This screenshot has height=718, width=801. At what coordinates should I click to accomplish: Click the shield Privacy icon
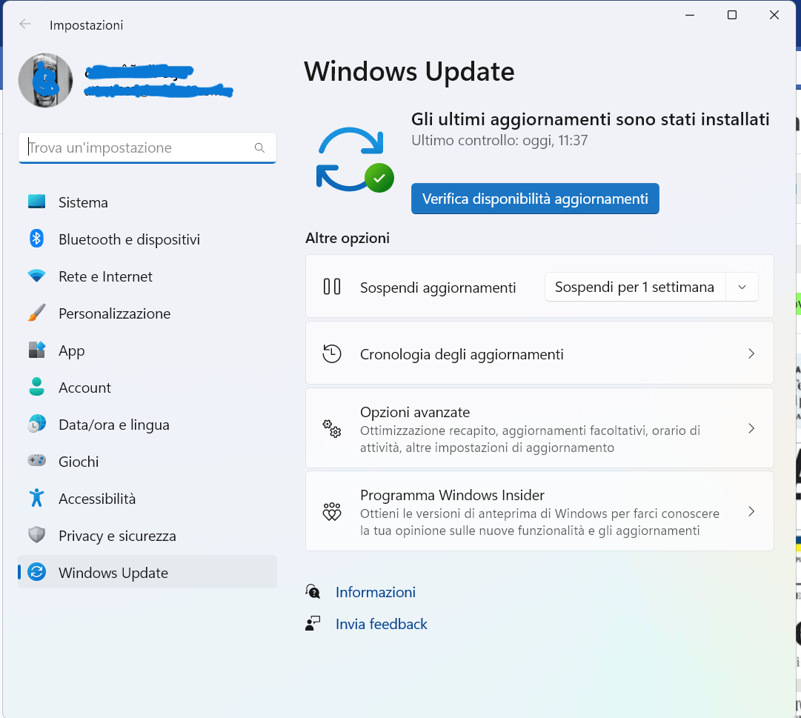(37, 535)
